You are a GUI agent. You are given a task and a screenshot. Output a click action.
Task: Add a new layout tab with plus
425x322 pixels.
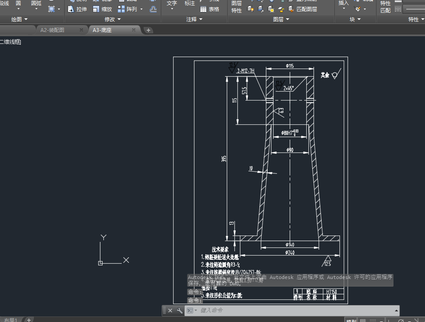[29, 320]
